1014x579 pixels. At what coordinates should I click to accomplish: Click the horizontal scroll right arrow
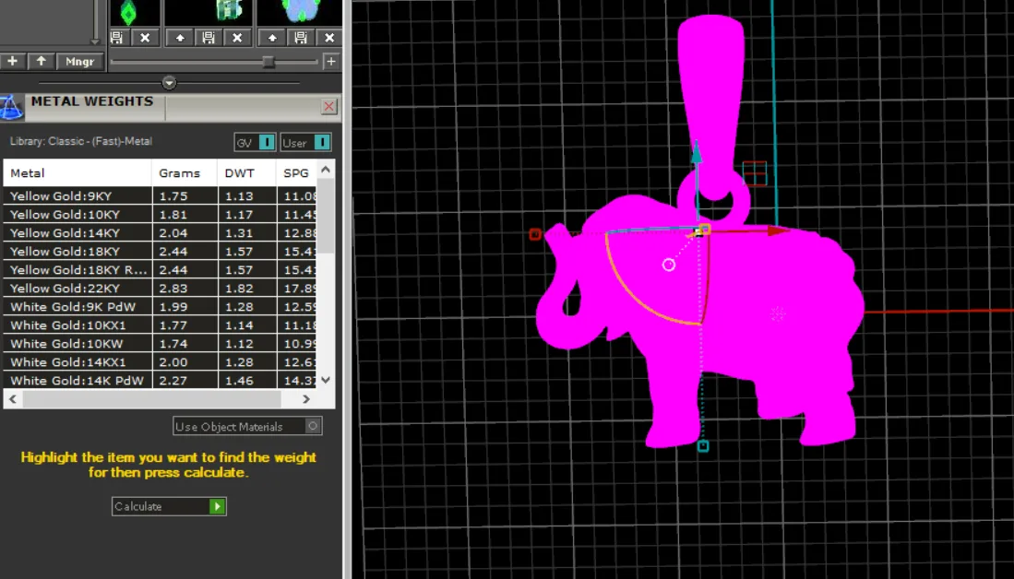tap(306, 398)
